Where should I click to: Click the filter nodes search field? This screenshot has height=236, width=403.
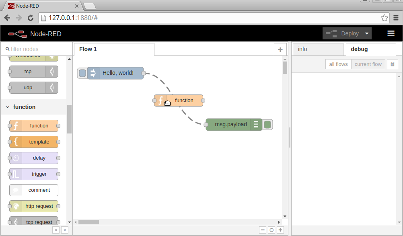(36, 49)
